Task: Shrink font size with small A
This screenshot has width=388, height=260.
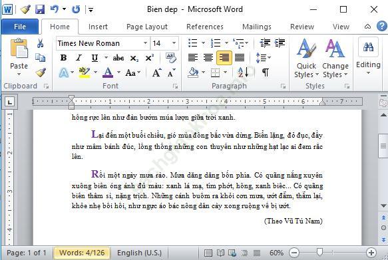Action: pyautogui.click(x=171, y=72)
